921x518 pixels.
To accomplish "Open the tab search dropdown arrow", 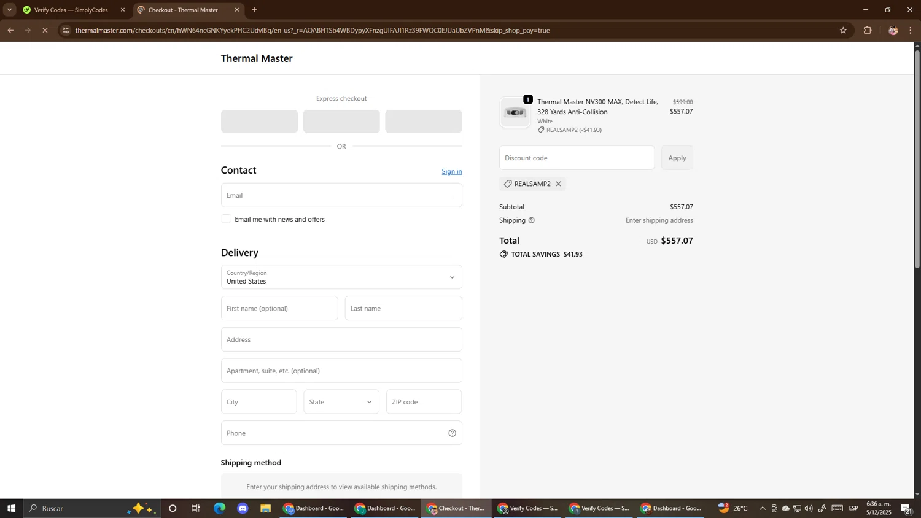I will 9,10.
